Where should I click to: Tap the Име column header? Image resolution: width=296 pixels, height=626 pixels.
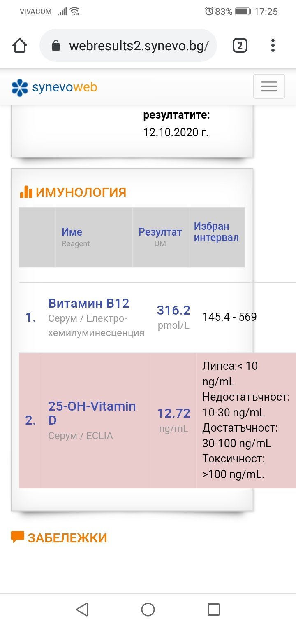tap(72, 232)
